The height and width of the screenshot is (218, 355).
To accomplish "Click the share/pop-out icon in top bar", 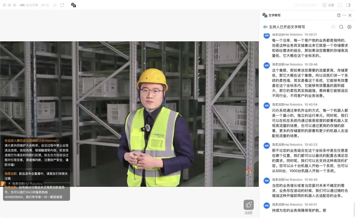I will (62, 5).
